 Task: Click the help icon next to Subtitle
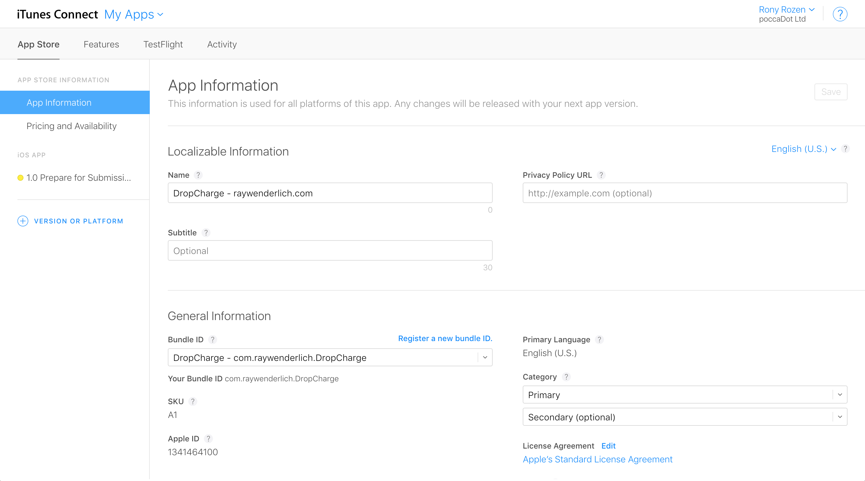[206, 233]
